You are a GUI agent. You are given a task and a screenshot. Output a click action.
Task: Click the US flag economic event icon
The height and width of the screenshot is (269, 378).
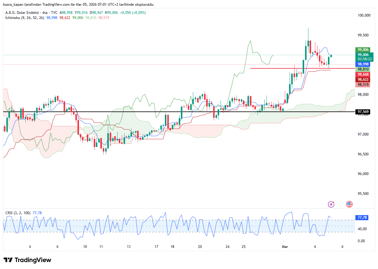[x=349, y=204]
